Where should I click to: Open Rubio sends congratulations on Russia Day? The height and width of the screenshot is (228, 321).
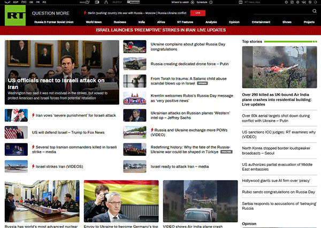278,192
